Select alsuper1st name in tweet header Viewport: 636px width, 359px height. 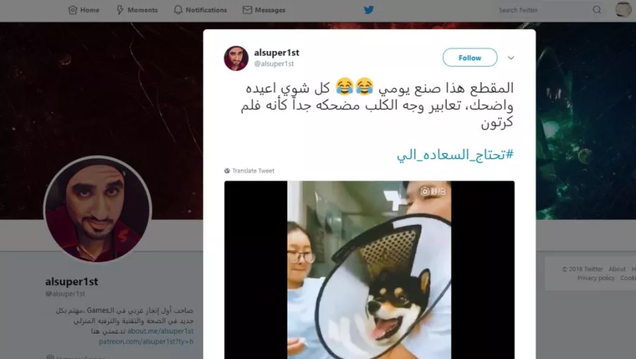pos(276,53)
